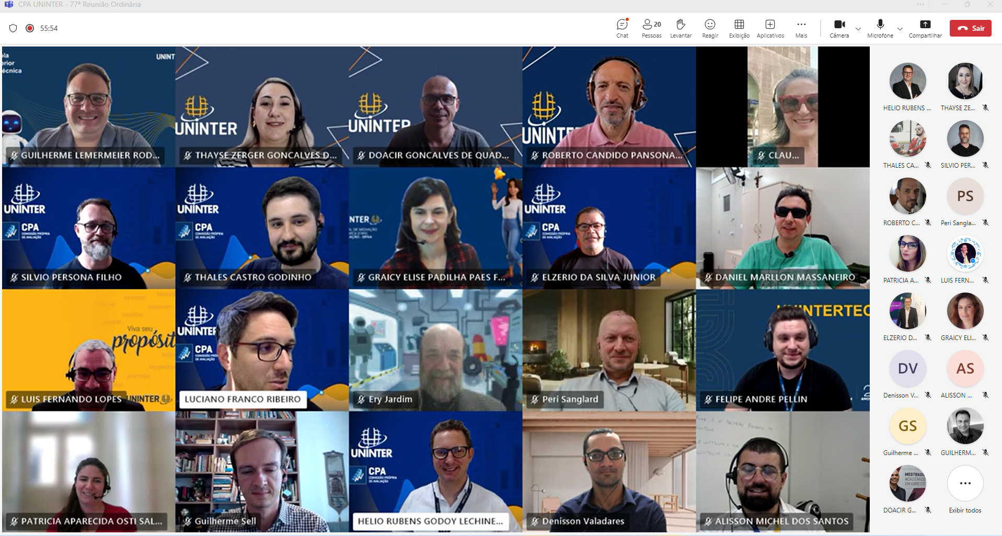Raise hand with Levantar icon
Screen dimensions: 1002x536
(x=681, y=28)
